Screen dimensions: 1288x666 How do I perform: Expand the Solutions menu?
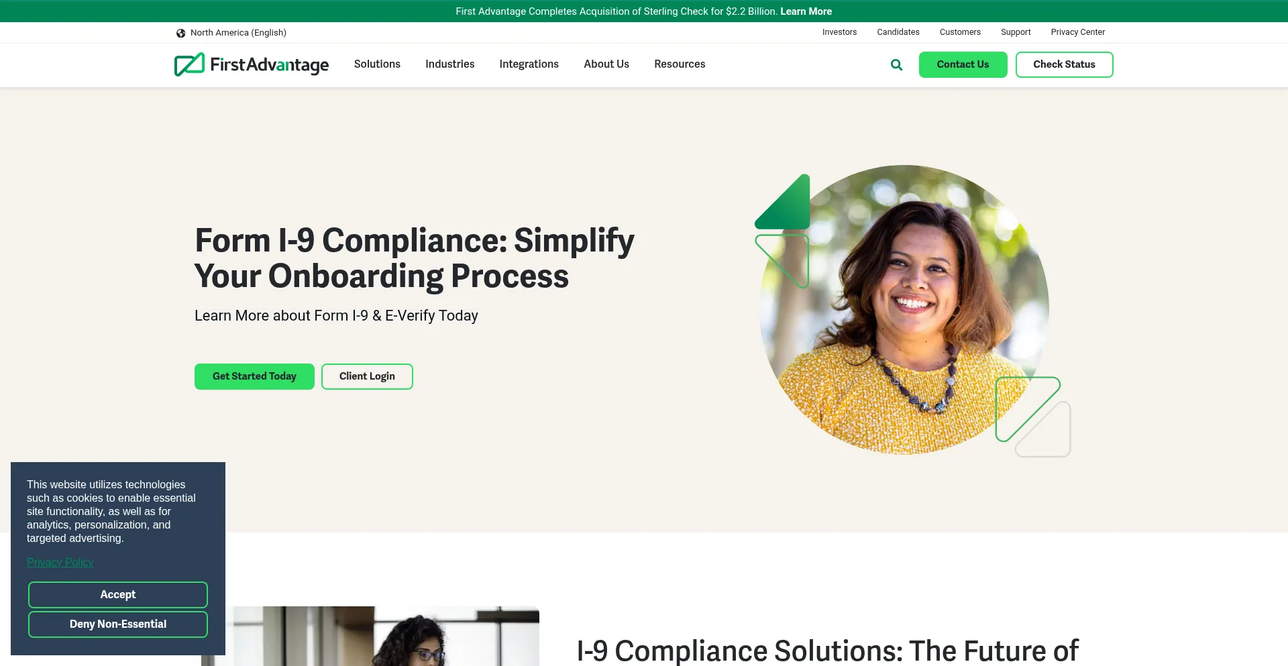click(377, 64)
